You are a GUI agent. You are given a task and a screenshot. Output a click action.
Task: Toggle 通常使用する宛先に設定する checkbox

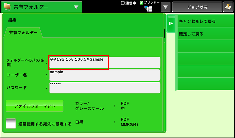pos(11,124)
